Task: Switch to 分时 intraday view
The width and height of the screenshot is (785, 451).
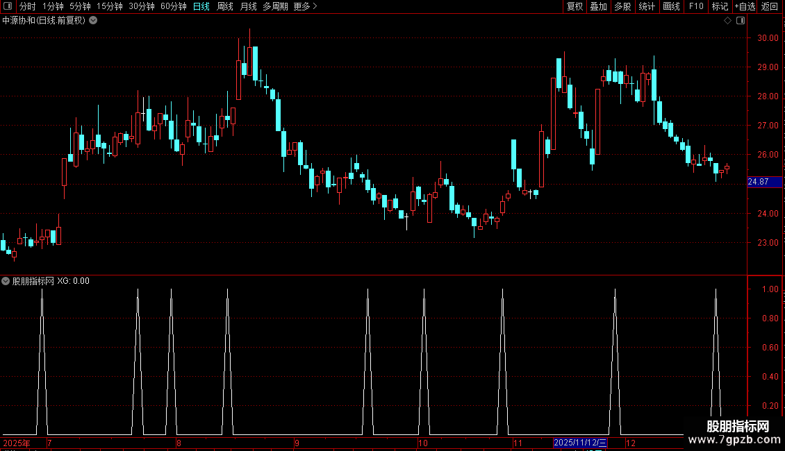Action: [x=28, y=6]
